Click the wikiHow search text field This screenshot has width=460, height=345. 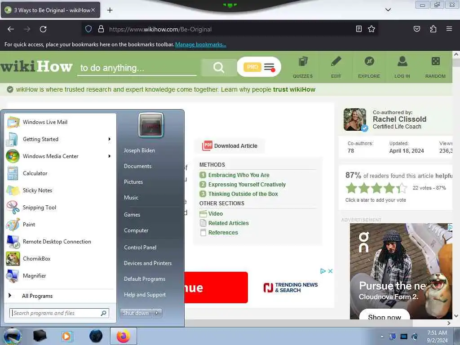tap(137, 68)
